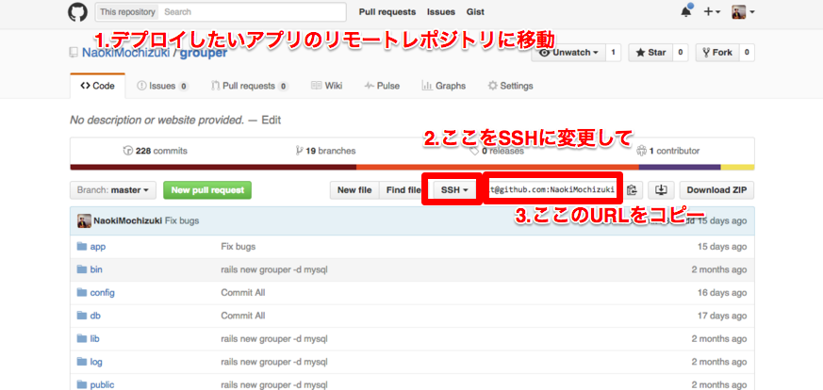Open the plus create-new menu
The width and height of the screenshot is (823, 390).
pos(712,11)
